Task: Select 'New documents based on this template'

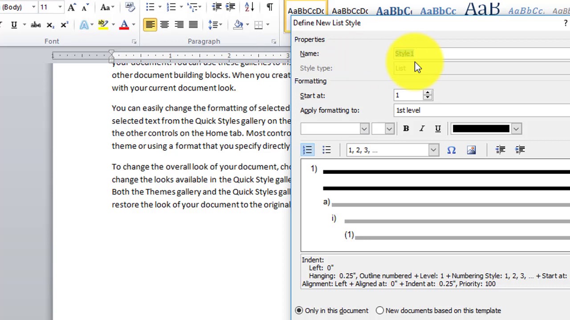Action: click(x=439, y=311)
